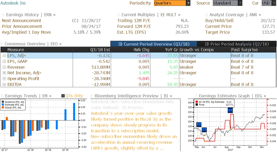Click Weaker growth label for Revenue
The image size is (277, 152).
187,67
